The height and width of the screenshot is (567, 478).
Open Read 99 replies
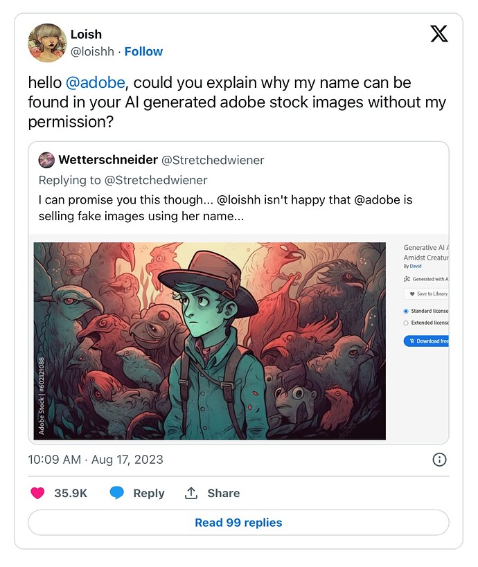click(238, 523)
